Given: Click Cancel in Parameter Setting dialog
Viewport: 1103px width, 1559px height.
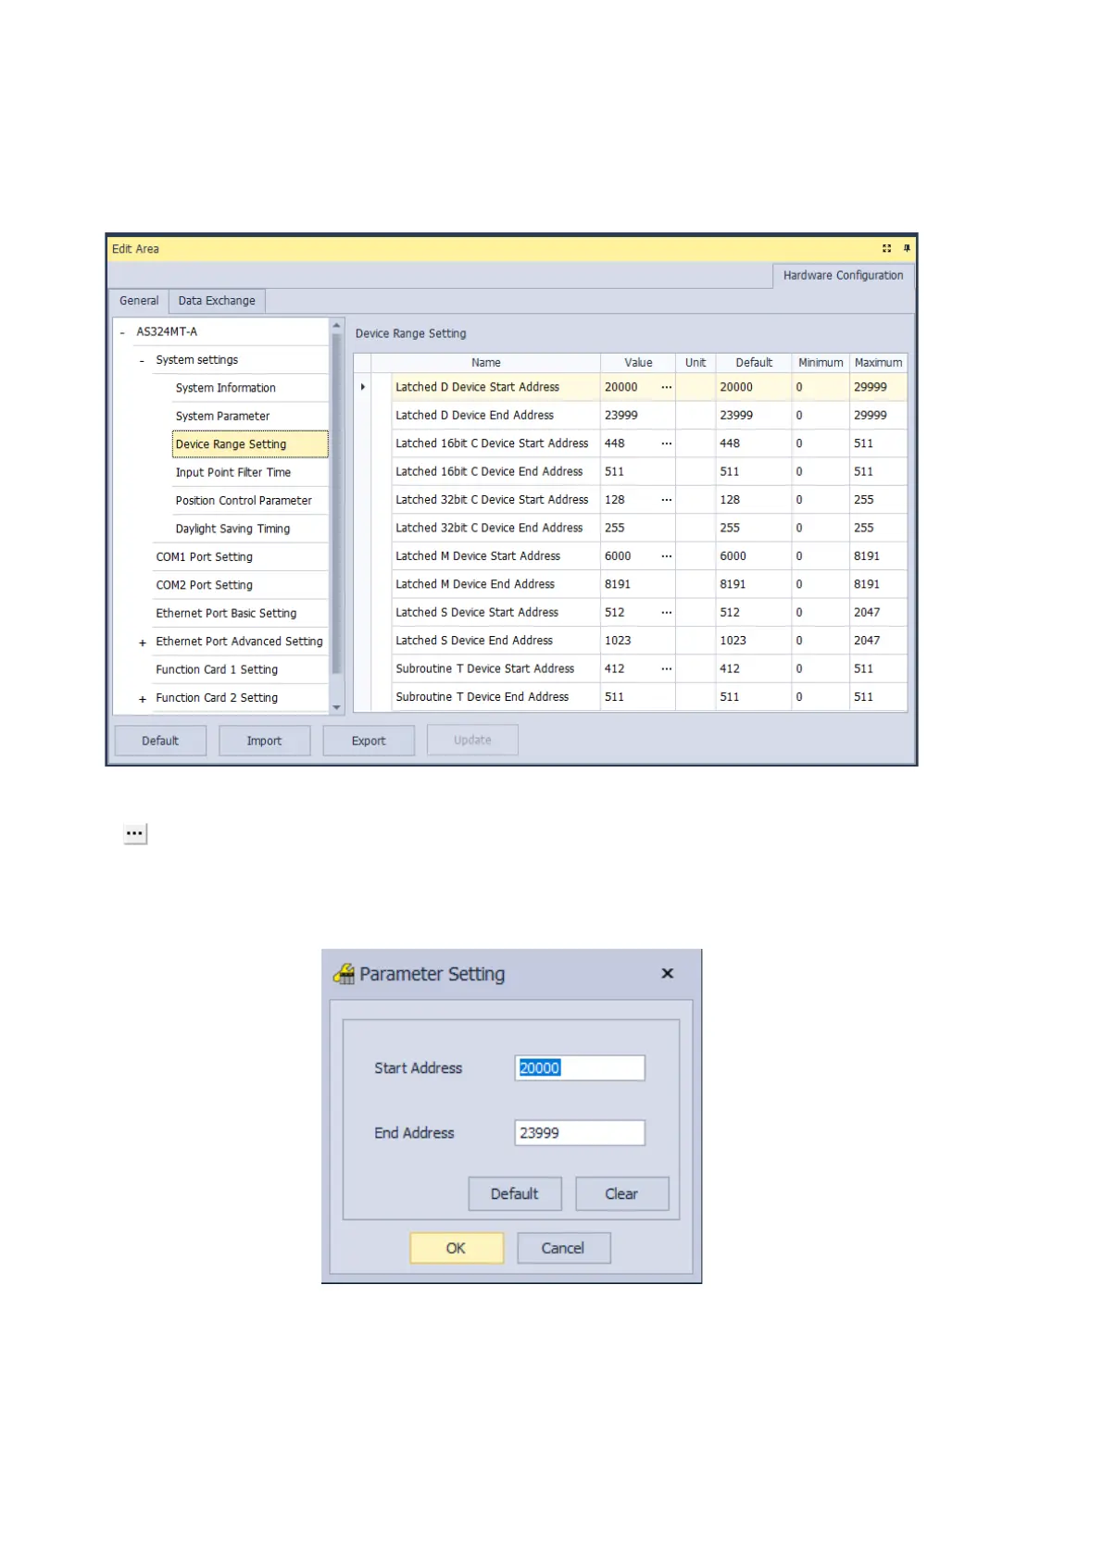Looking at the screenshot, I should point(563,1248).
